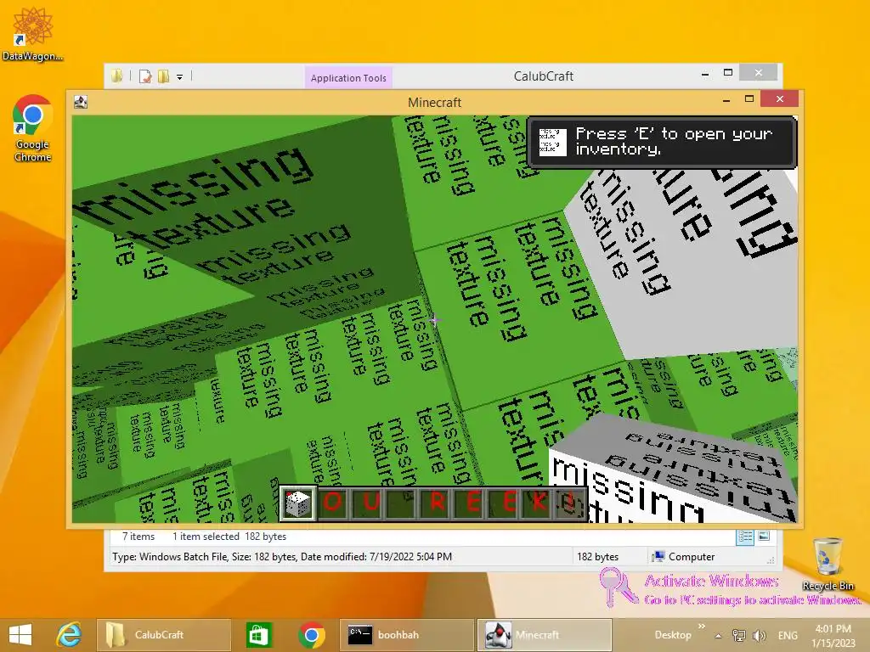This screenshot has width=870, height=652.
Task: Click the CalubCraft window title text
Action: pyautogui.click(x=543, y=76)
